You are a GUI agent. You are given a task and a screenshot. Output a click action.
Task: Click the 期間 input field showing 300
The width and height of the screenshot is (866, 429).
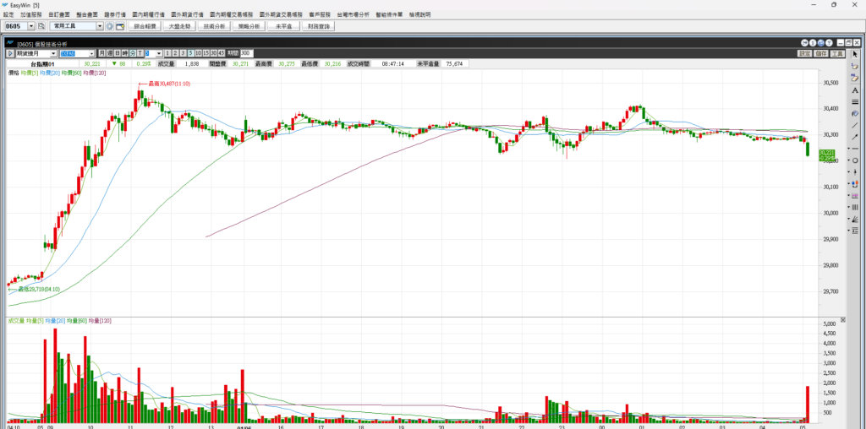pyautogui.click(x=247, y=53)
